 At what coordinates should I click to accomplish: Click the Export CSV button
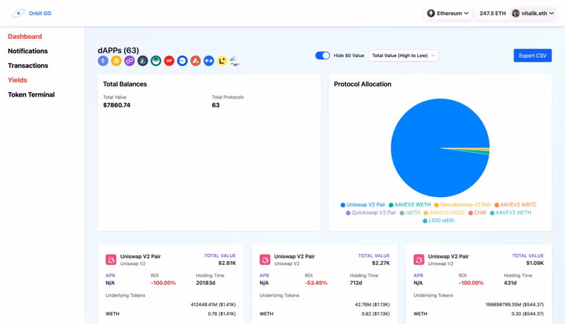point(533,56)
